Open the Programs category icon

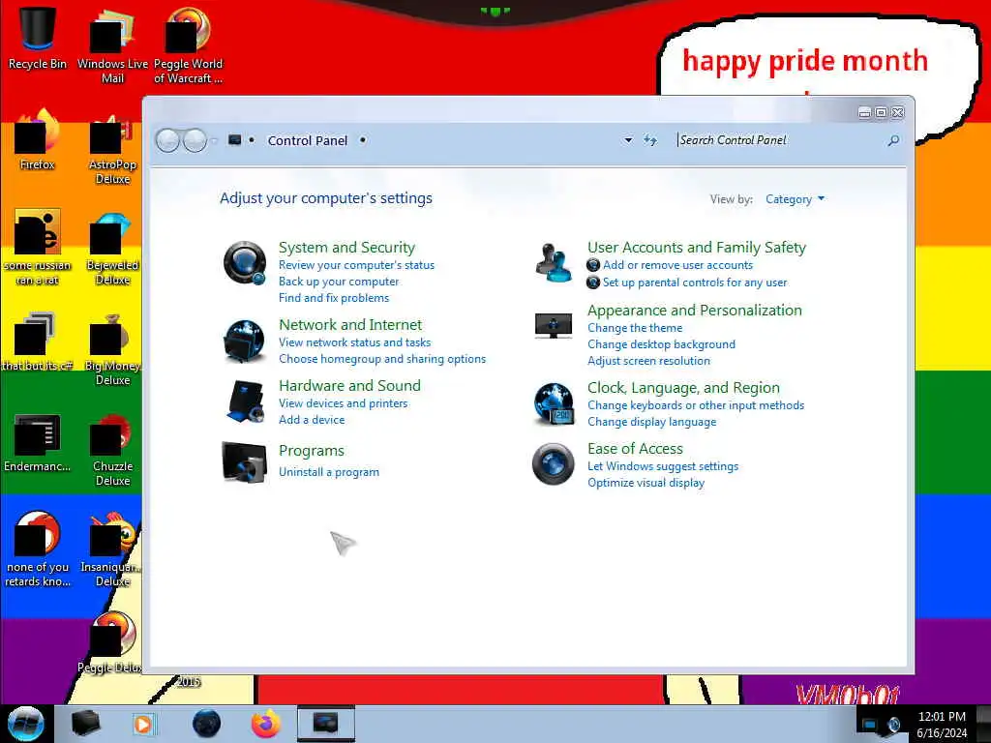(244, 461)
